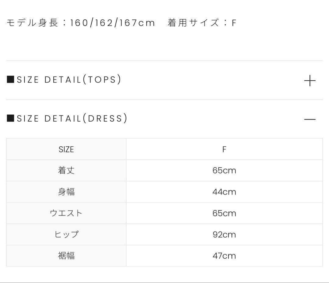Expand SIZE DETAIL(TOPS) with the plus icon
Screen dimensions: 329x283
pos(310,81)
